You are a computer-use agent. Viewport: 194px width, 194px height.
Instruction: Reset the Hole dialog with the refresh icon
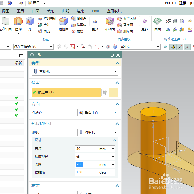[x=112, y=55]
